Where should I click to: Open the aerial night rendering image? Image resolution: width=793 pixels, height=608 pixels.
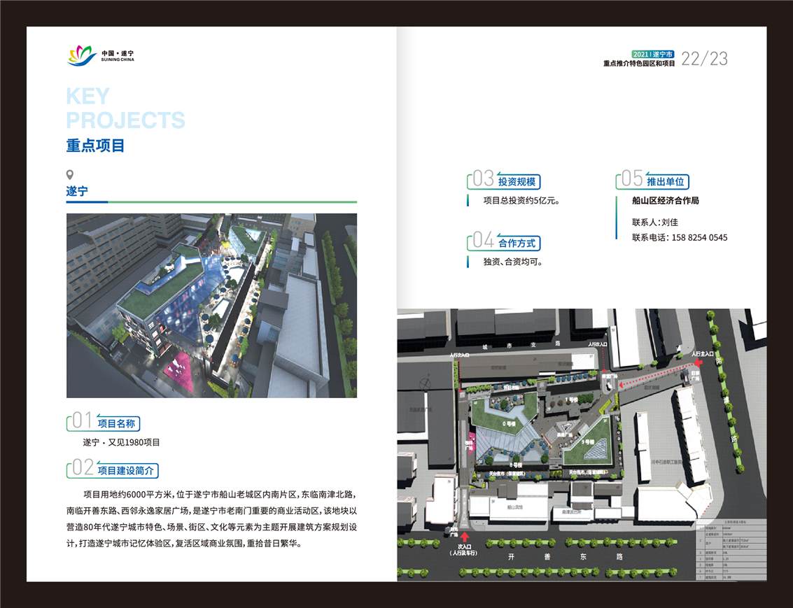(x=211, y=305)
